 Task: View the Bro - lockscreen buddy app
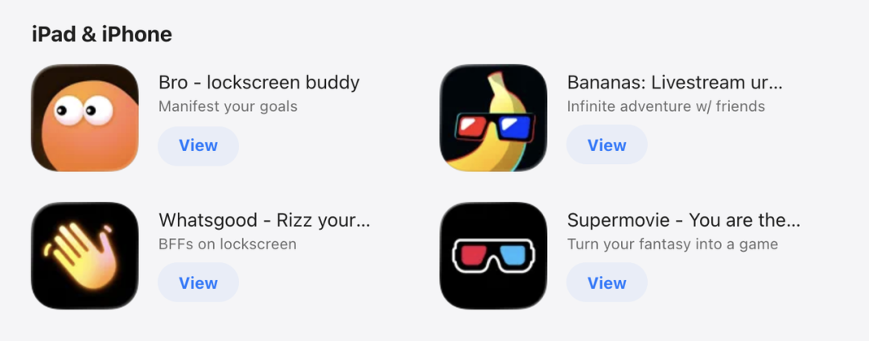point(199,146)
